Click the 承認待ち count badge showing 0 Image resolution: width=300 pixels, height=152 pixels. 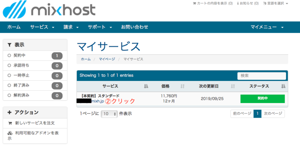pos(57,66)
